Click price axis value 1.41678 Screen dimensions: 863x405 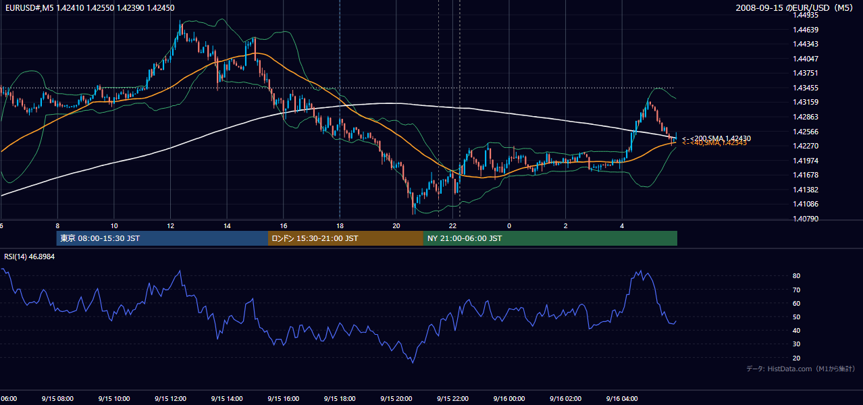coord(807,175)
